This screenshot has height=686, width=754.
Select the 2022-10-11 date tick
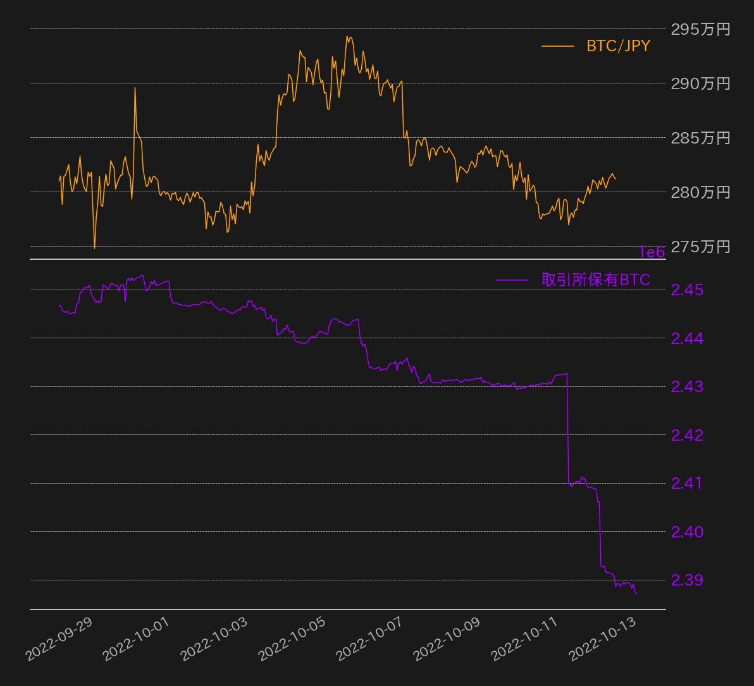526,639
